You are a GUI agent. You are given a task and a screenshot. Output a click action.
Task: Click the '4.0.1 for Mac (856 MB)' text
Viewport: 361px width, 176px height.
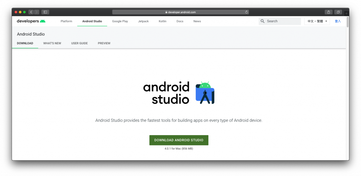(x=179, y=149)
